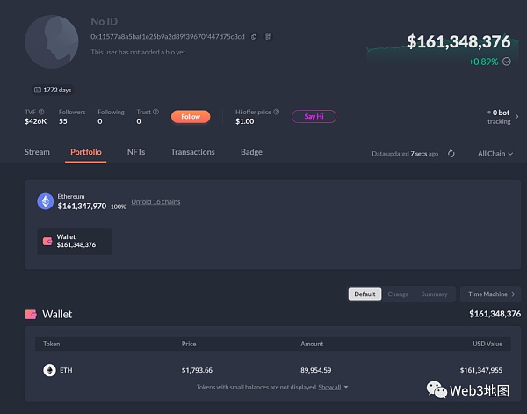Switch to the NFTs tab
Screen dimensions: 527x414
click(x=136, y=152)
